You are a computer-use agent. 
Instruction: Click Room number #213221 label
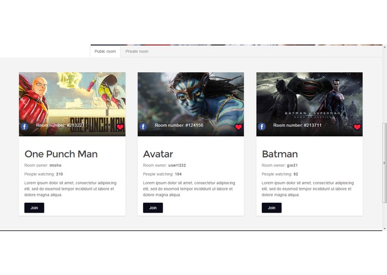pos(60,125)
